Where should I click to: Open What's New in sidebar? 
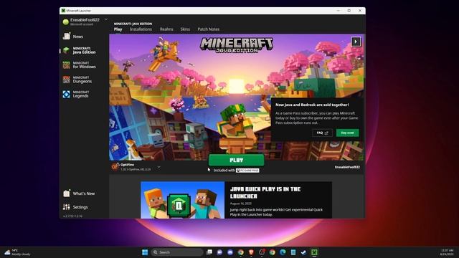79,193
